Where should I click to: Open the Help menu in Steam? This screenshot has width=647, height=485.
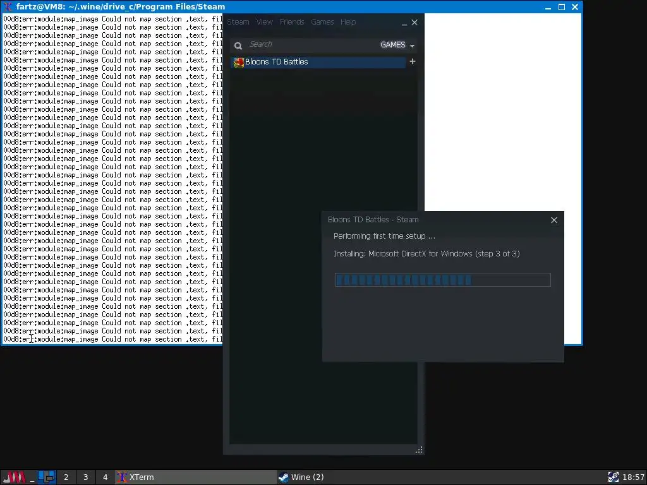pyautogui.click(x=348, y=22)
